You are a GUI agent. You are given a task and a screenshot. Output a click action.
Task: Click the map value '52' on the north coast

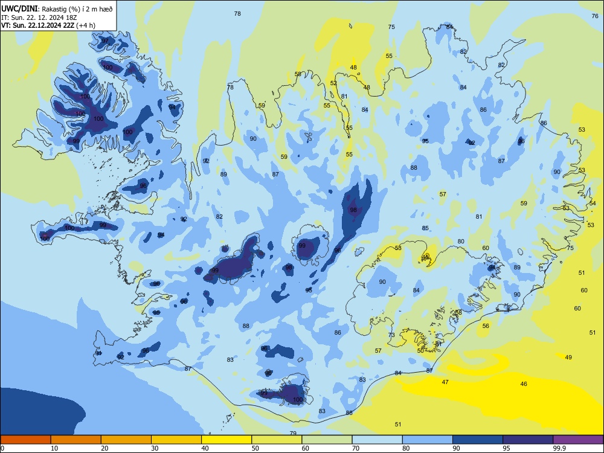333,83
